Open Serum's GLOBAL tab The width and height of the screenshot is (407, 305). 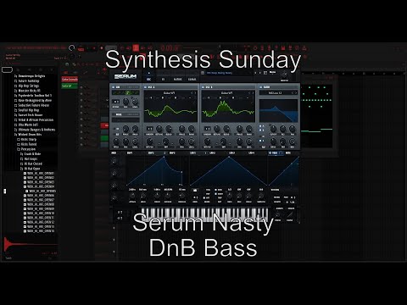point(192,80)
